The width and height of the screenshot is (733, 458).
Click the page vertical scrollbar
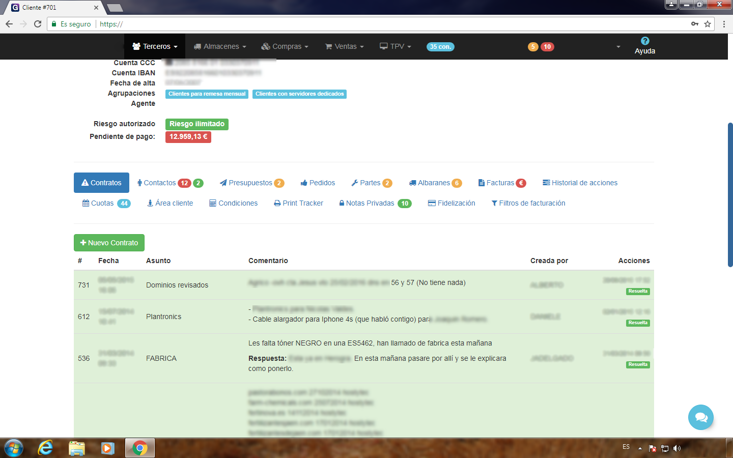coord(730,193)
